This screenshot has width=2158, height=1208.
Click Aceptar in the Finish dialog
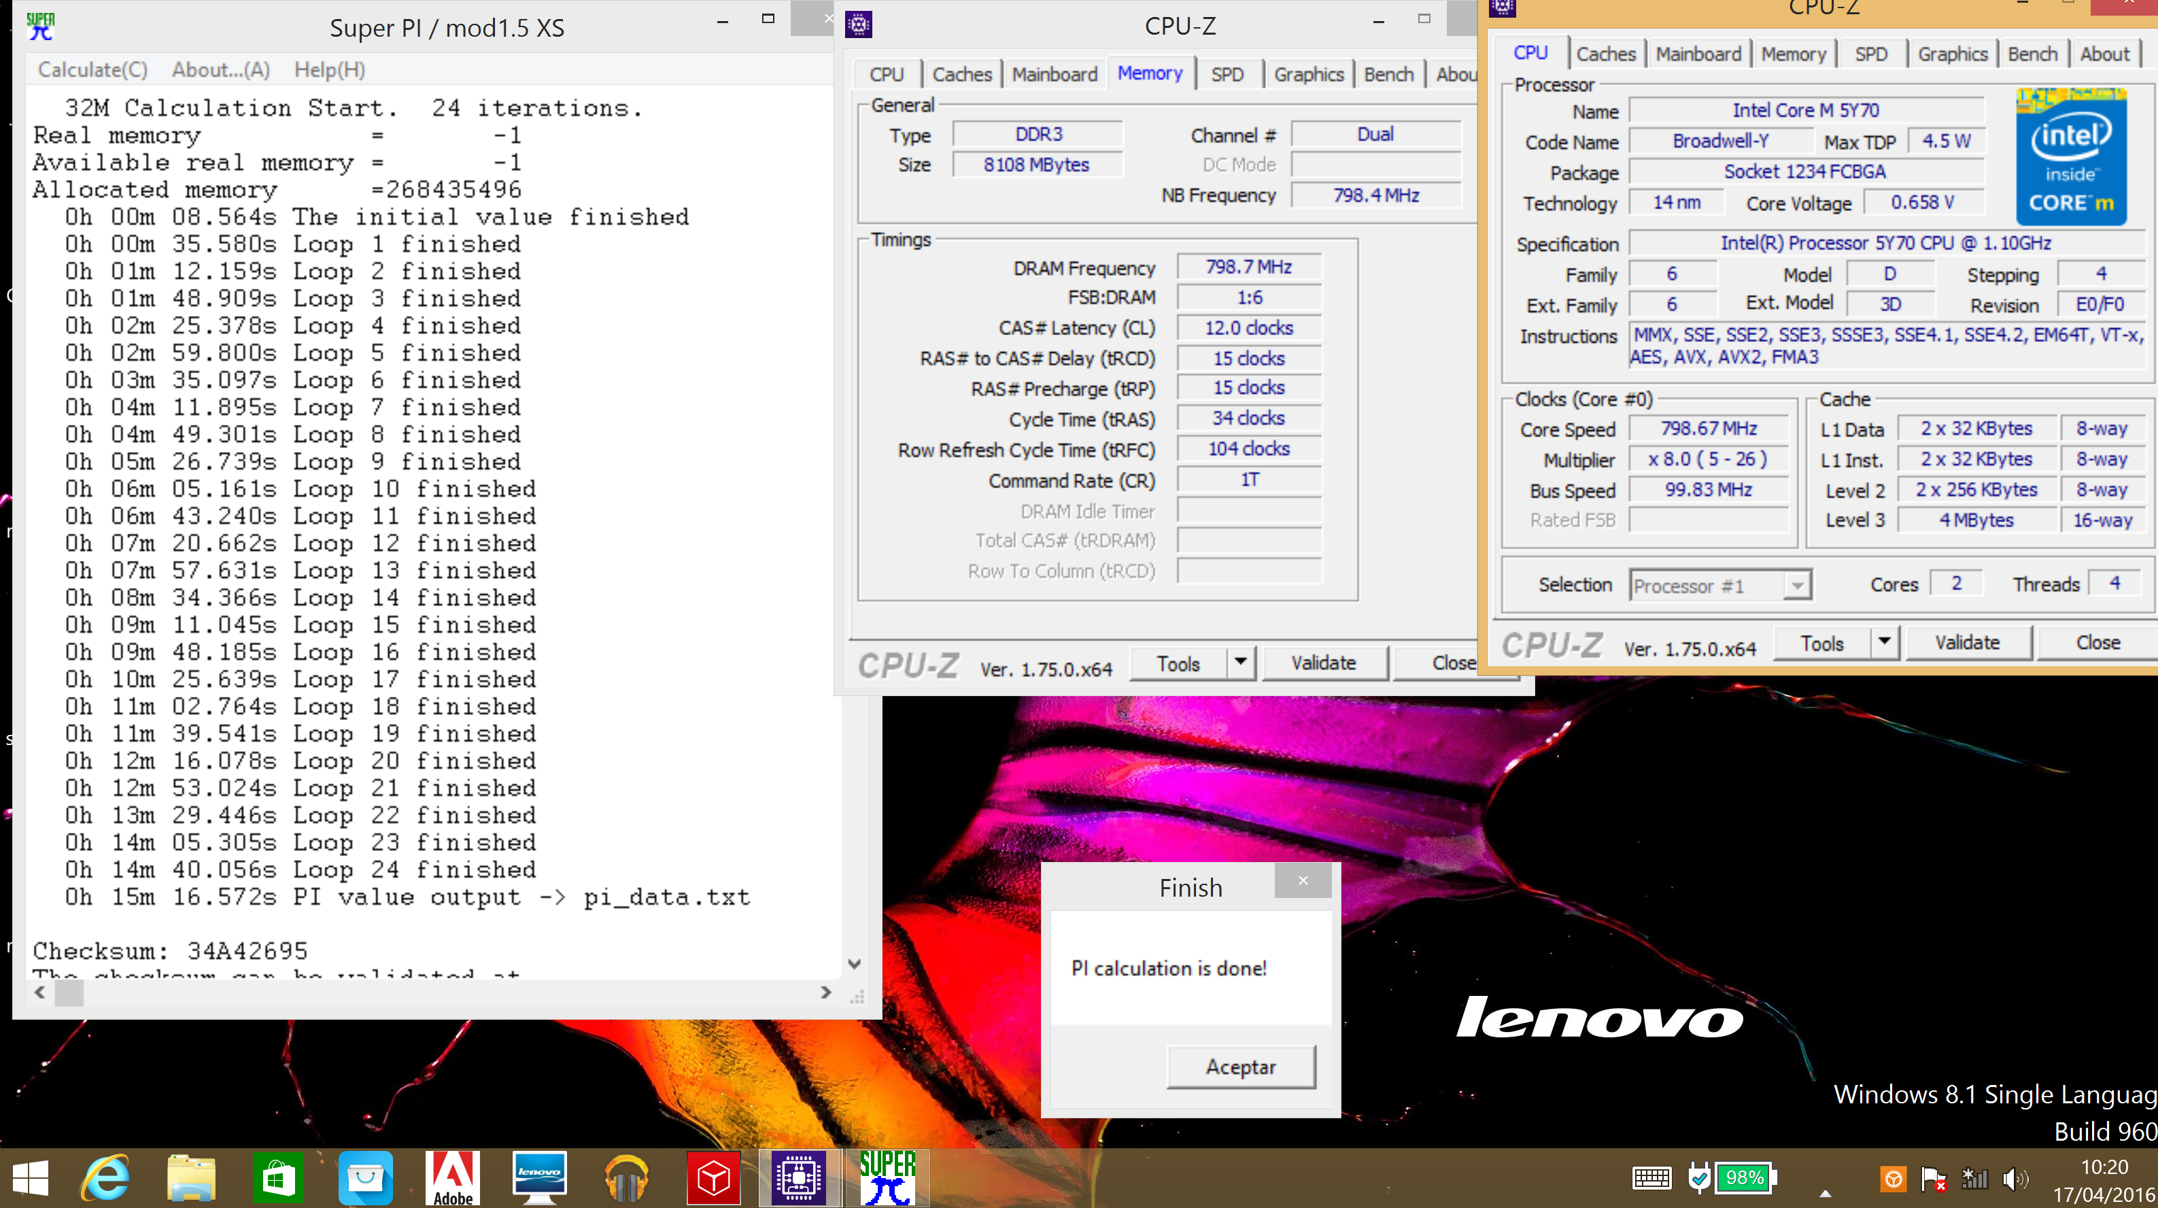1241,1067
